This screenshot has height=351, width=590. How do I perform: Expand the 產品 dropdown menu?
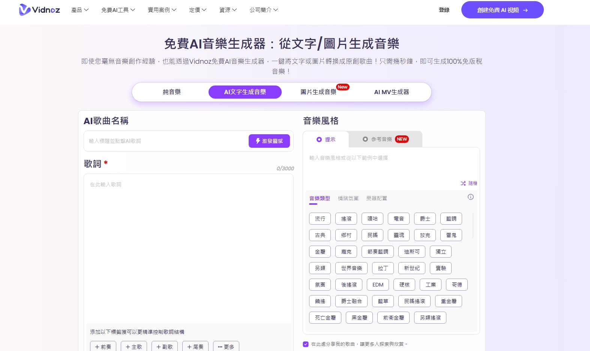pos(80,10)
